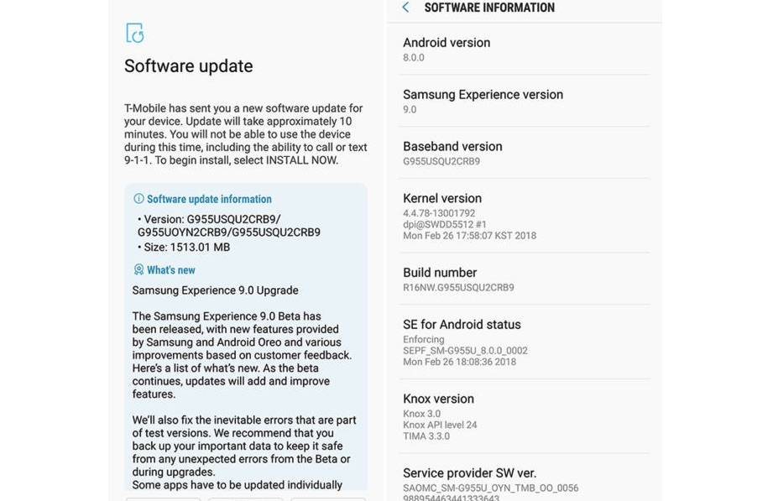
Task: Select Samsung Experience version item
Action: click(x=524, y=102)
